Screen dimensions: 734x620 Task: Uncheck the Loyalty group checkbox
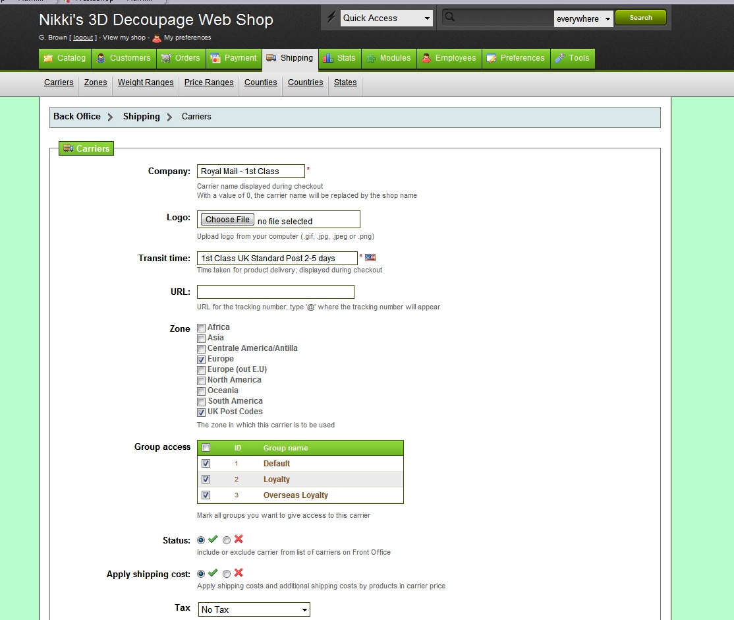(x=206, y=479)
